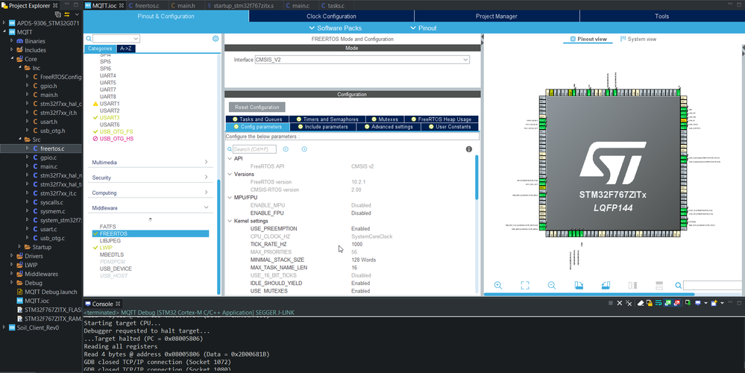
Task: Select FreeRTOS Heap Usage tab
Action: tap(441, 119)
